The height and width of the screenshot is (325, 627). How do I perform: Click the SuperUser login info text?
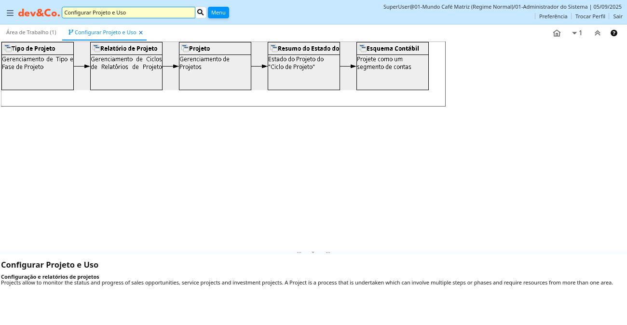[x=502, y=7]
